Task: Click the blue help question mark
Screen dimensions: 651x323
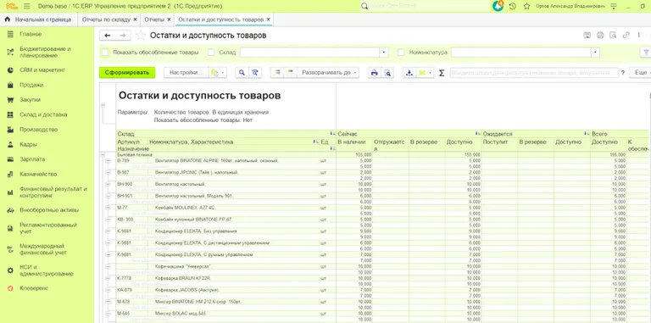Action: [623, 73]
